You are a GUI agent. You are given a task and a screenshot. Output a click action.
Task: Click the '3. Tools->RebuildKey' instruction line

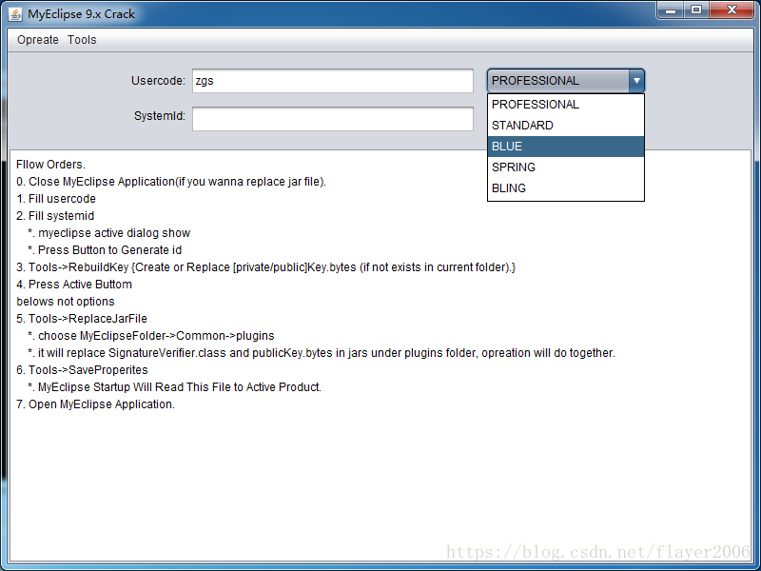pyautogui.click(x=266, y=267)
